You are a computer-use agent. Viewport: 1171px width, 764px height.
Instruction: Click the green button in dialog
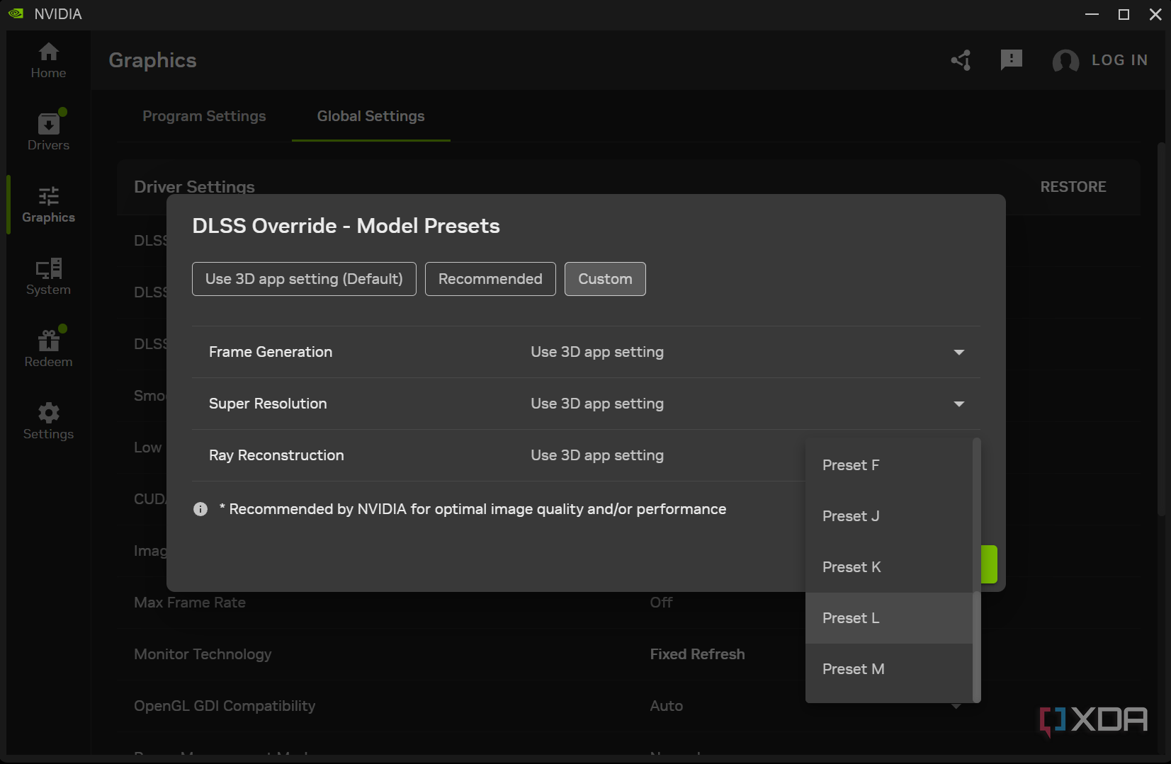click(x=989, y=564)
